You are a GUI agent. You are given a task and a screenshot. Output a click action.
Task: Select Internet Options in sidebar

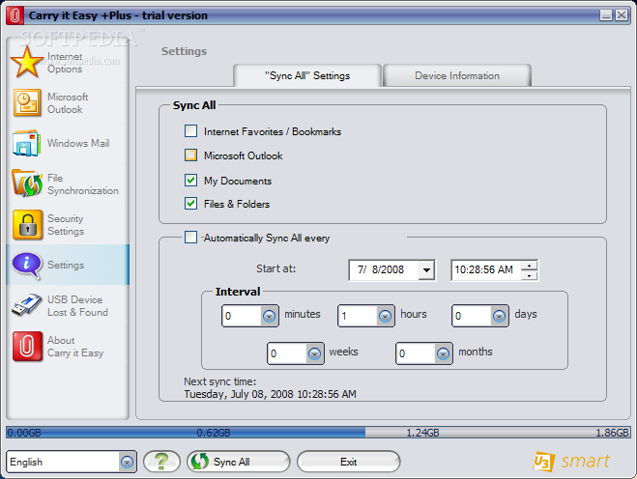(x=65, y=63)
